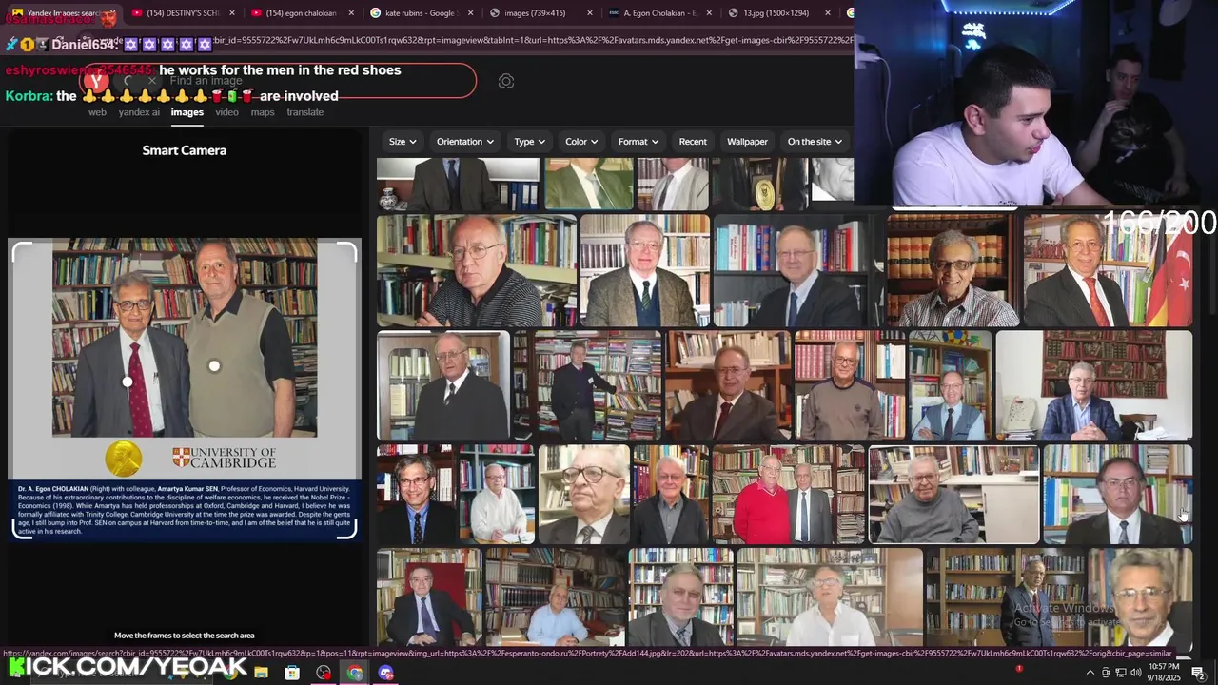
Task: Select the images search section
Action: 187,112
